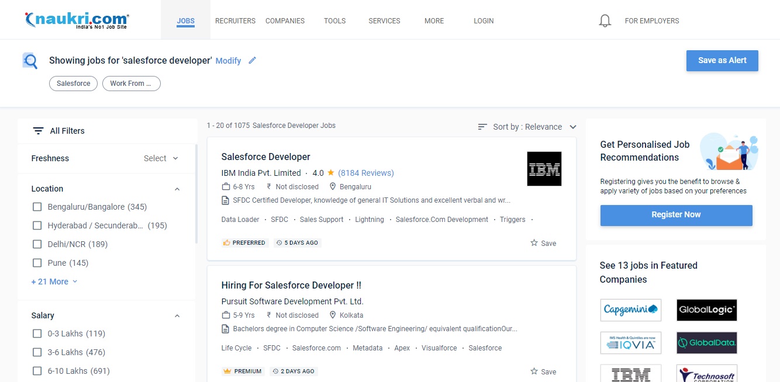Open the All Filters icon

(38, 131)
